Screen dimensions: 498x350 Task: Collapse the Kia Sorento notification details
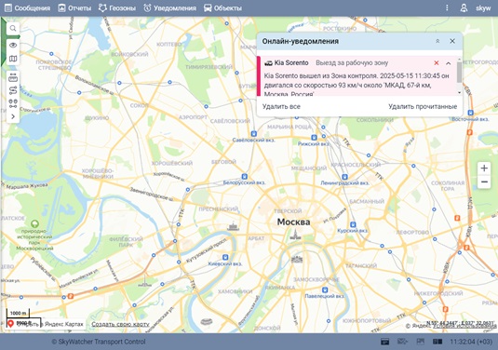point(448,63)
